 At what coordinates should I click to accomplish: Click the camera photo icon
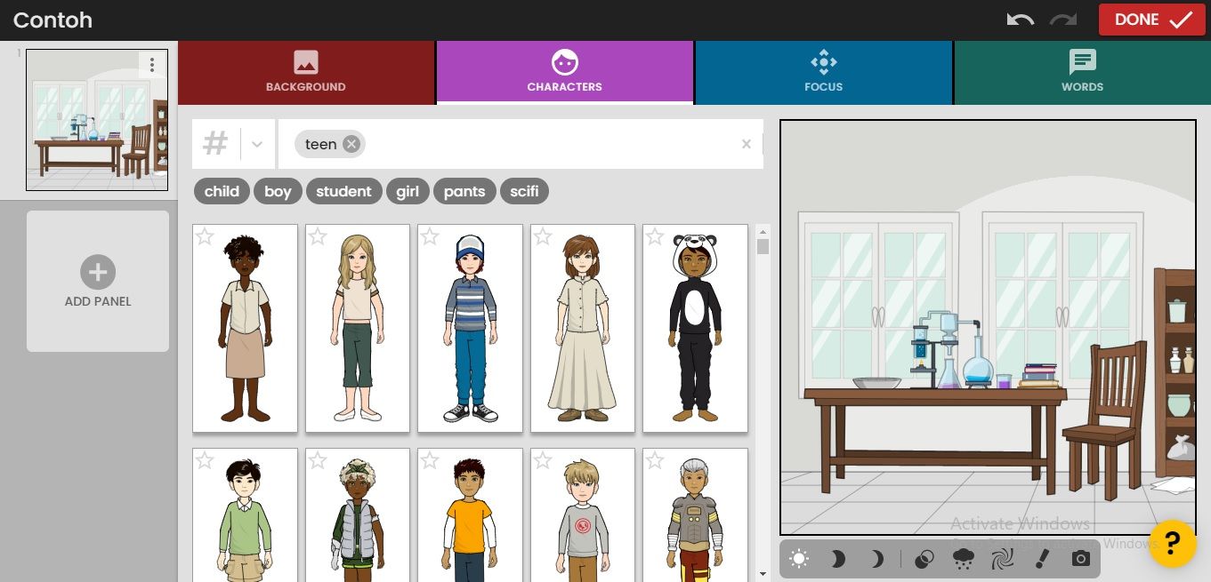click(1080, 559)
